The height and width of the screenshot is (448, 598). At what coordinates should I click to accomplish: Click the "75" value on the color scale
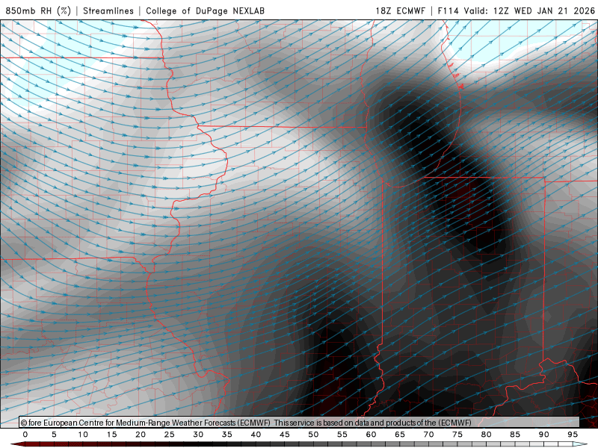(457, 435)
